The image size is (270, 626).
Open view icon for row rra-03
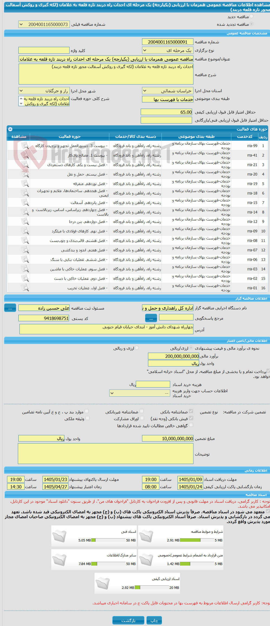pyautogui.click(x=25, y=269)
